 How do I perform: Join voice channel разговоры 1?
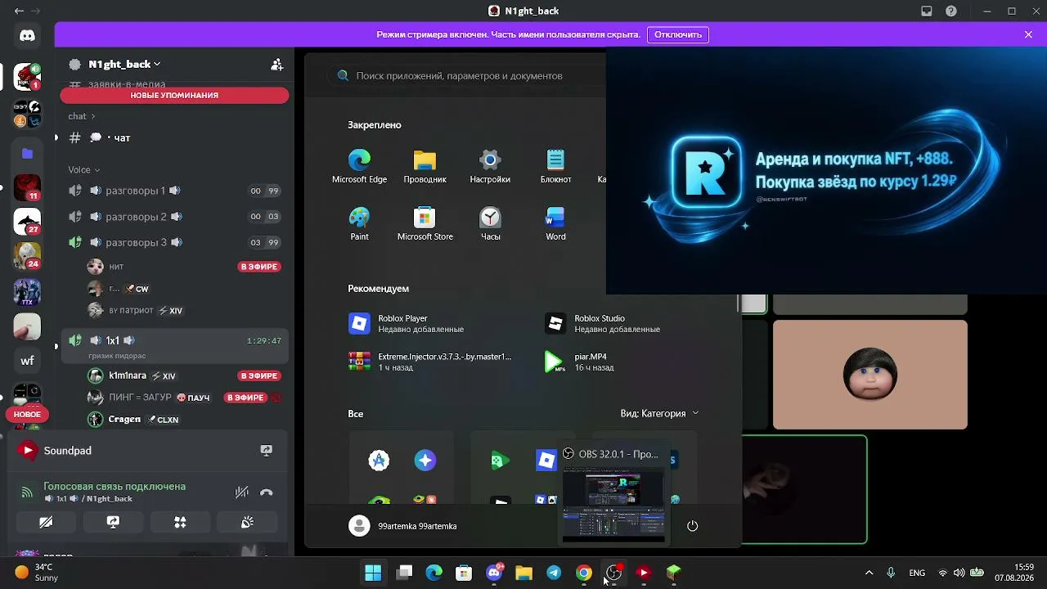(x=174, y=191)
